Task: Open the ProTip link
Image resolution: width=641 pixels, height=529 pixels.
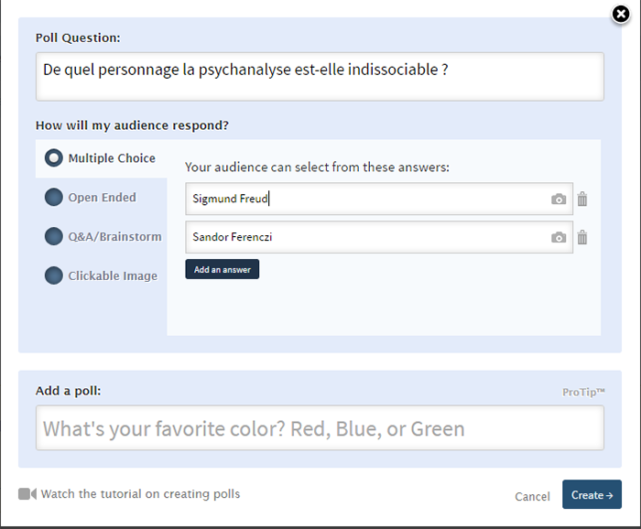Action: coord(583,392)
